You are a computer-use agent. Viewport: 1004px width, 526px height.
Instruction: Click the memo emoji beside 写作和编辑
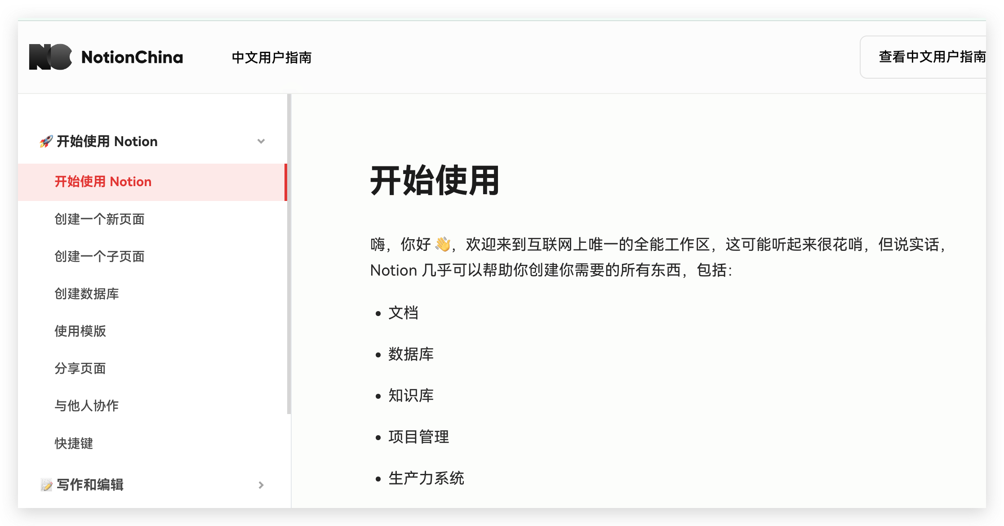[46, 485]
